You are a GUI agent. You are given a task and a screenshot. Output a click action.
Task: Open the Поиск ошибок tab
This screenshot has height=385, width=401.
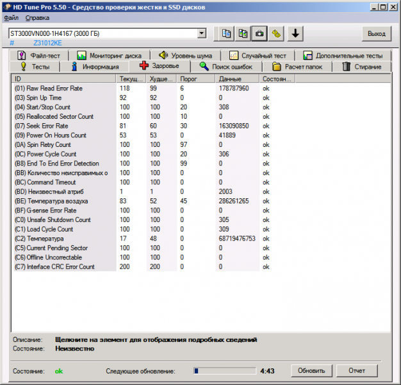226,67
